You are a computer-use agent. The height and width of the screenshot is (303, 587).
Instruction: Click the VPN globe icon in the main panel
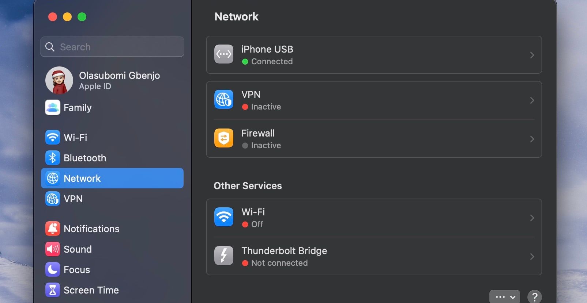[224, 100]
